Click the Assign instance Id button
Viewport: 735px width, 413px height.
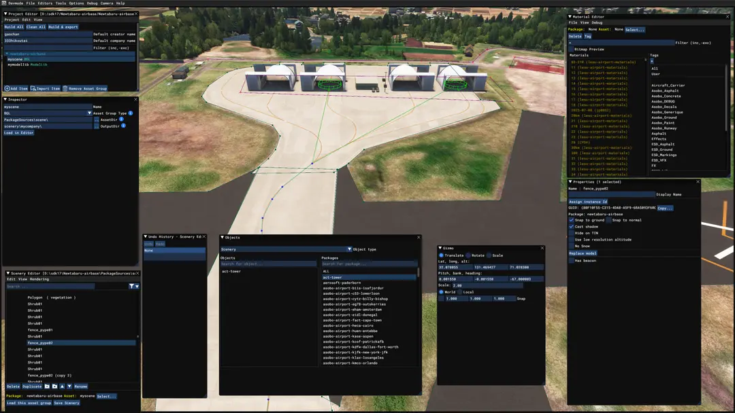pos(588,202)
